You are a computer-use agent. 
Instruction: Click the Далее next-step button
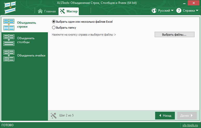pyautogui.click(x=187, y=116)
